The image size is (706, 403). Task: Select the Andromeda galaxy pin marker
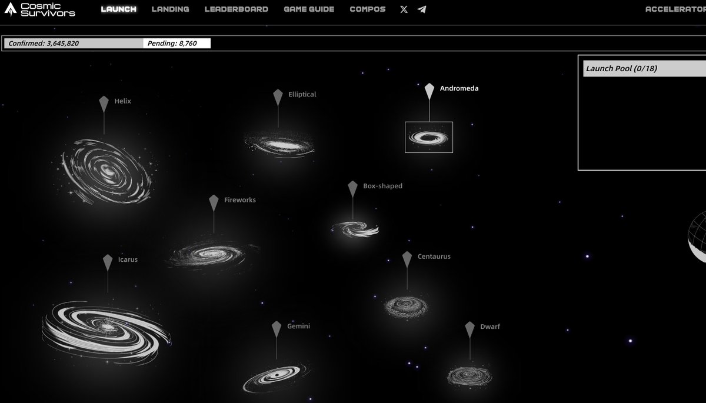click(429, 91)
